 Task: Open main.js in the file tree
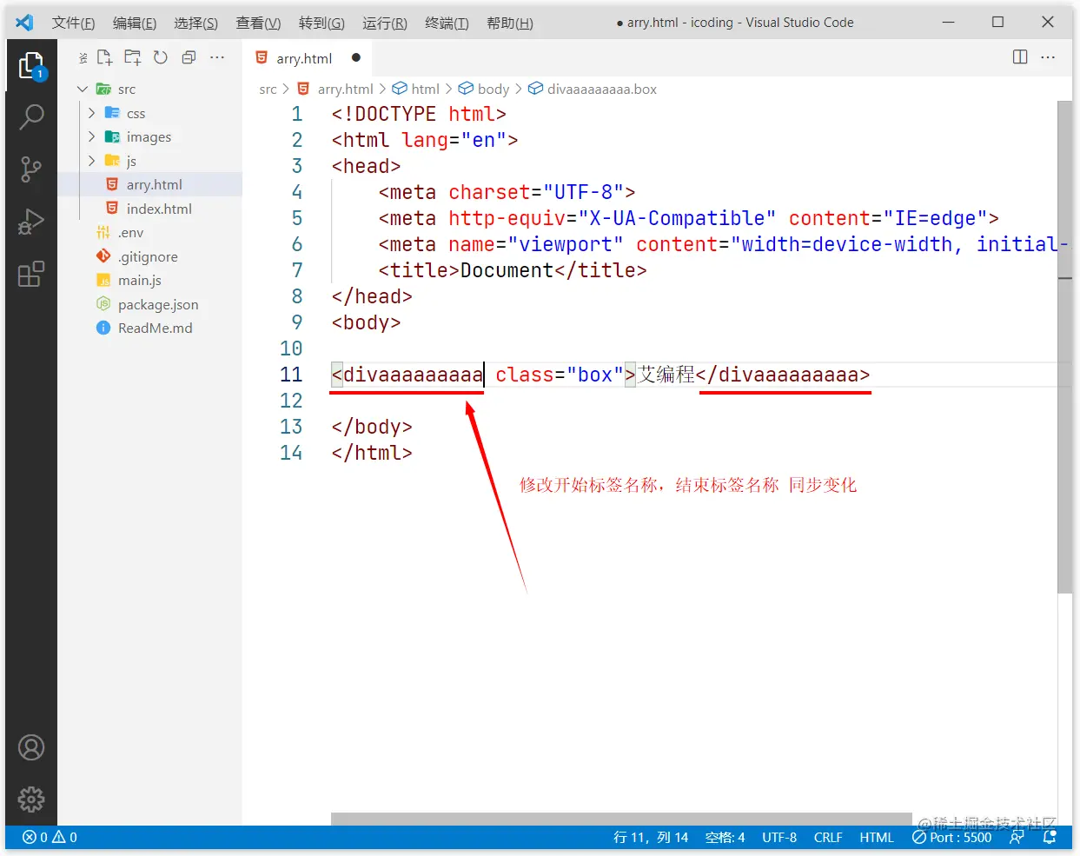(149, 280)
